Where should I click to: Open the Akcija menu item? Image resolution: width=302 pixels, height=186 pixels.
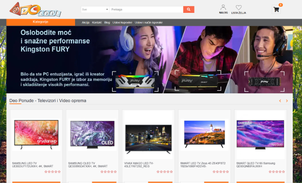85,23
